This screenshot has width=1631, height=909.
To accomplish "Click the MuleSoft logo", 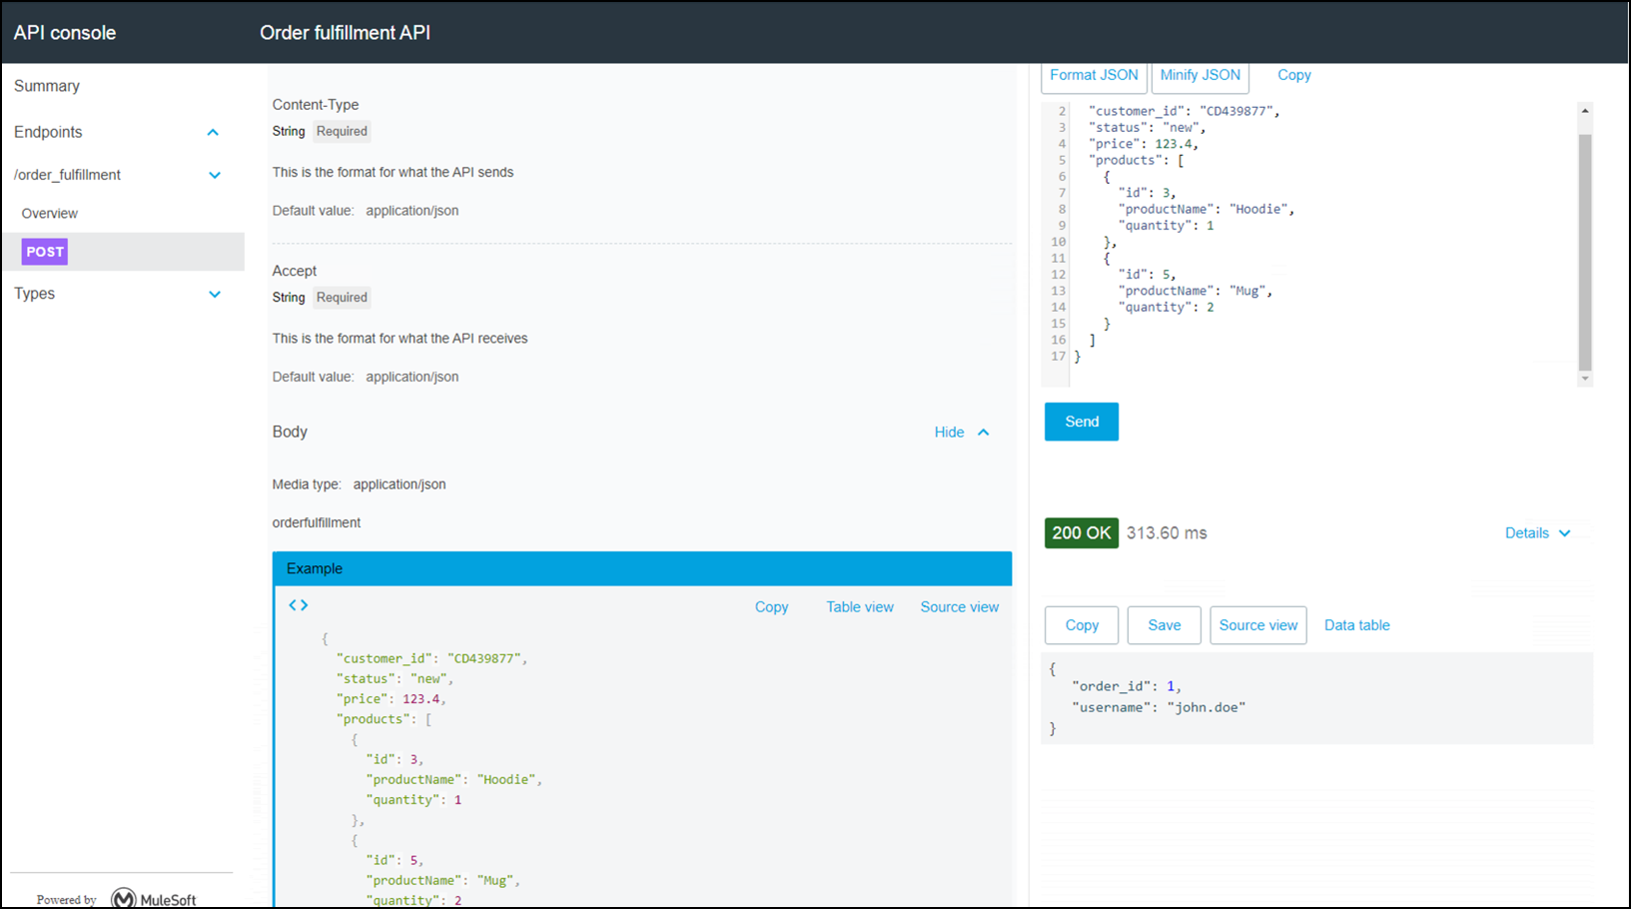I will [x=154, y=899].
